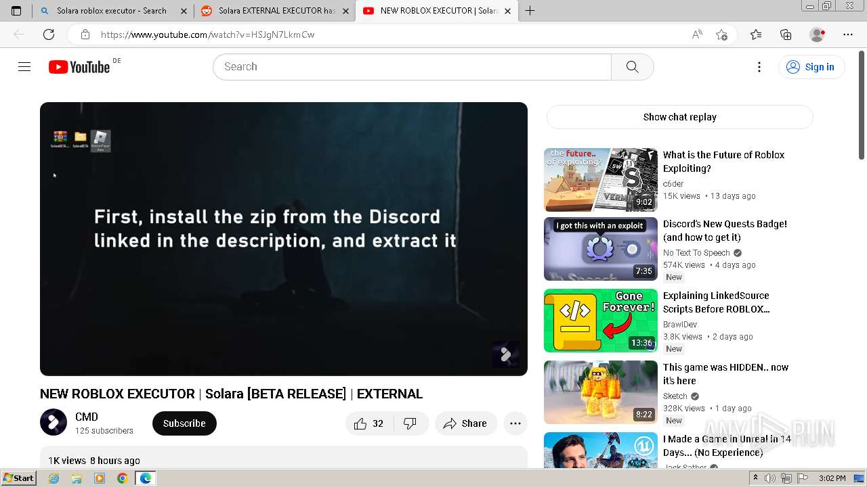Open 'Explaining LinkedSource Scripts' thumbnail

601,321
